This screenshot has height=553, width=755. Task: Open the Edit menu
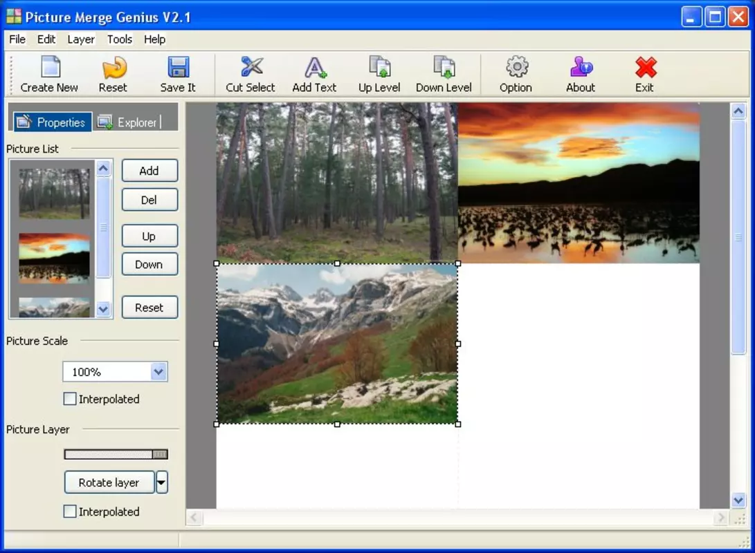[46, 39]
